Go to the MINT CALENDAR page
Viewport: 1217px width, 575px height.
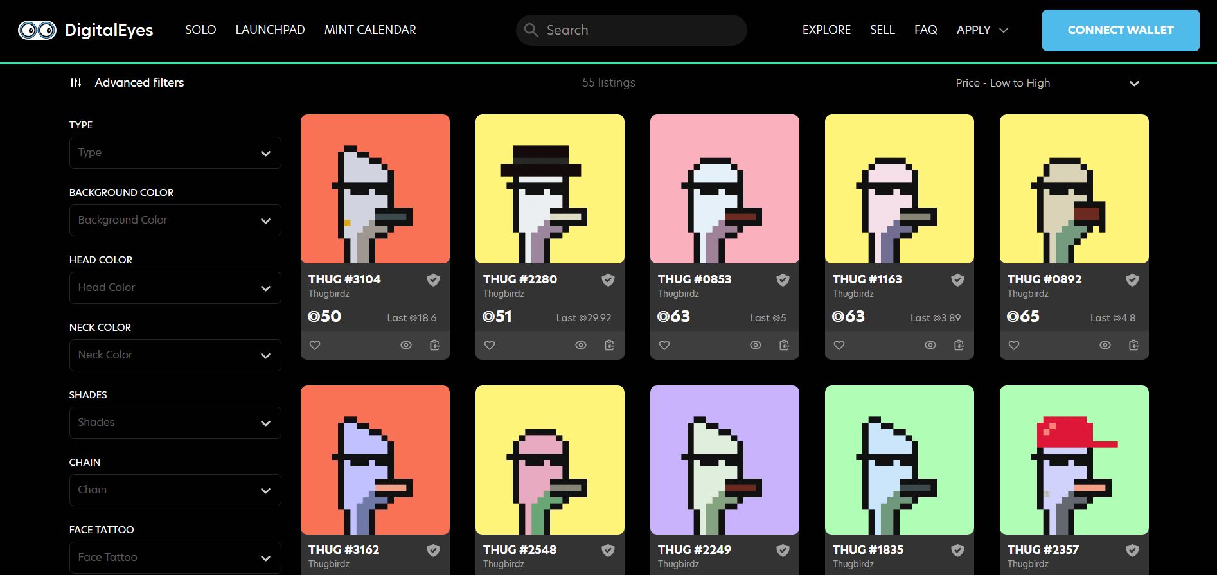coord(370,30)
